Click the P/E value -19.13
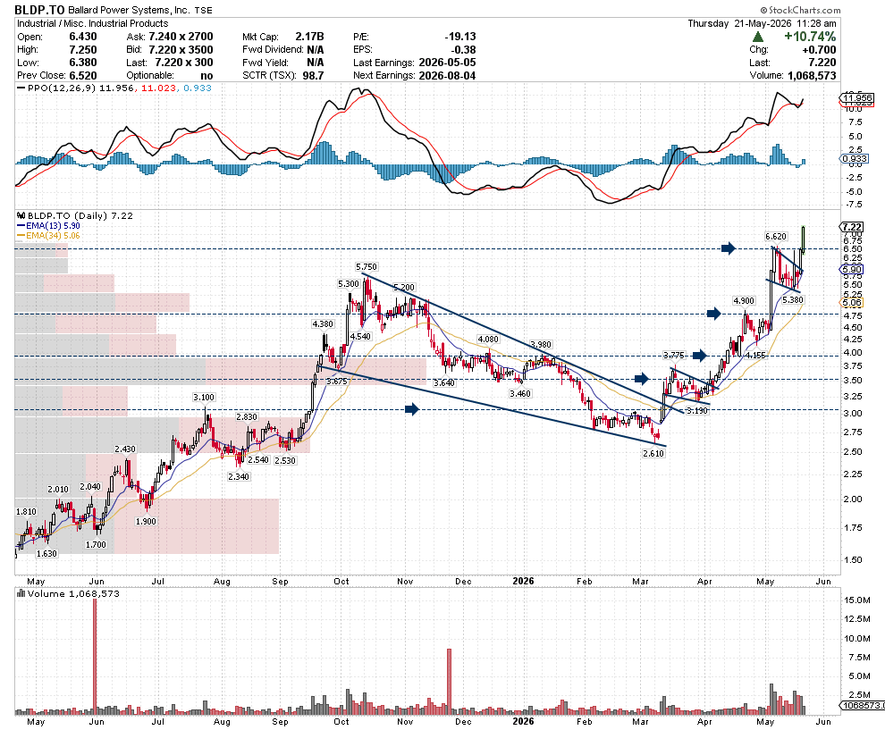885x730 pixels. [x=460, y=37]
